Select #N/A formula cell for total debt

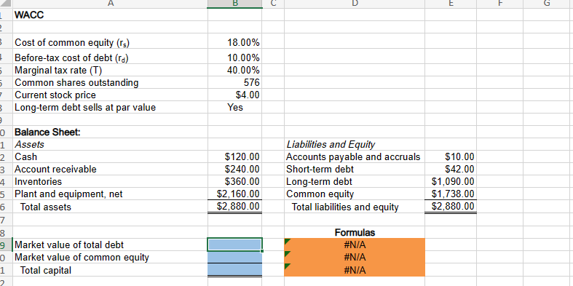coord(355,245)
